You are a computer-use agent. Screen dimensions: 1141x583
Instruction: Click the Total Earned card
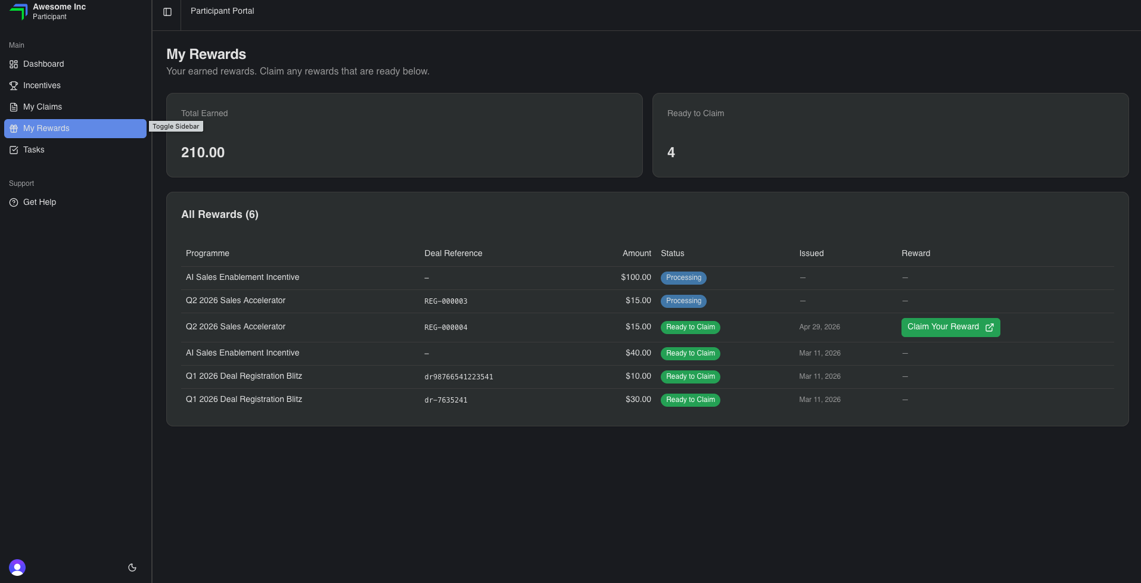coord(405,135)
